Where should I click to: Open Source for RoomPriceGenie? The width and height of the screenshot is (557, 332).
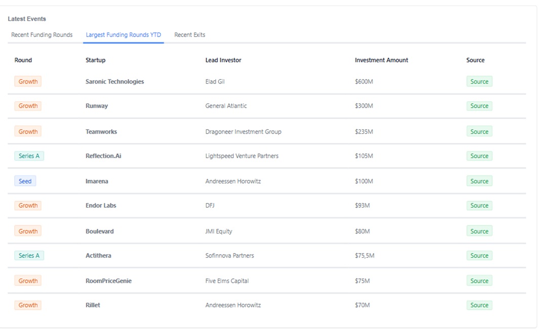479,281
